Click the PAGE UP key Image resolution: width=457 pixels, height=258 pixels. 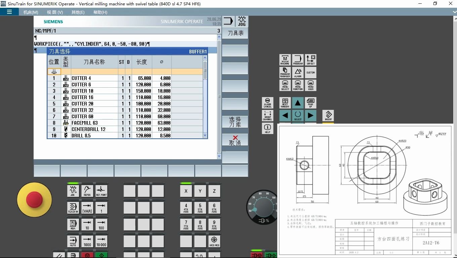310,103
